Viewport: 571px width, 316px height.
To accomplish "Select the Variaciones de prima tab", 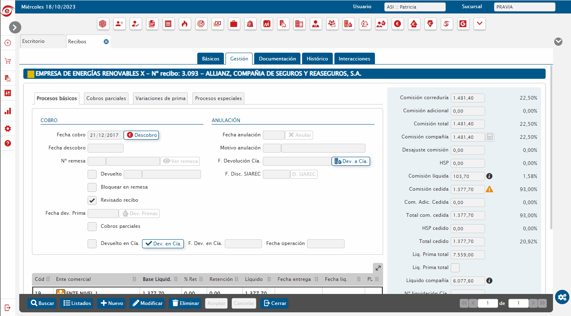I will point(160,98).
